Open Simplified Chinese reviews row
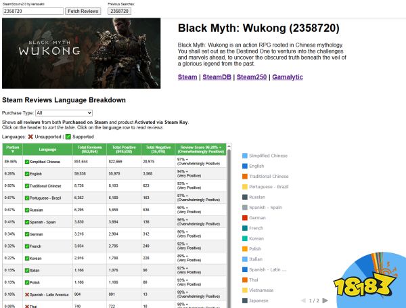This screenshot has width=406, height=308. 114,162
